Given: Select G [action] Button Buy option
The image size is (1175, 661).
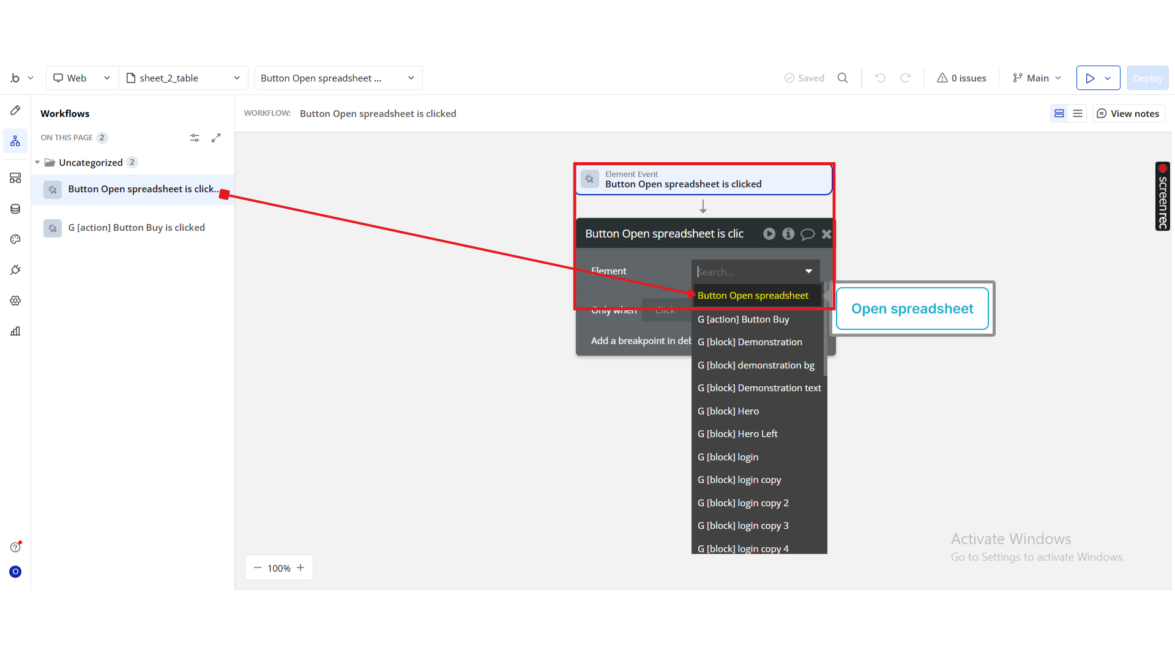Looking at the screenshot, I should pyautogui.click(x=743, y=319).
